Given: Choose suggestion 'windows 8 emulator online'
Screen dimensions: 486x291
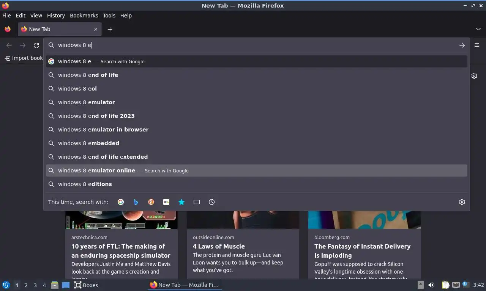Looking at the screenshot, I should [x=257, y=171].
